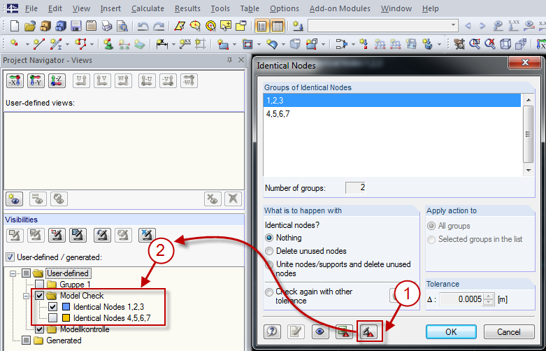Image resolution: width=546 pixels, height=351 pixels.
Task: Toggle Gruppe 1 checkbox
Action: (x=40, y=285)
